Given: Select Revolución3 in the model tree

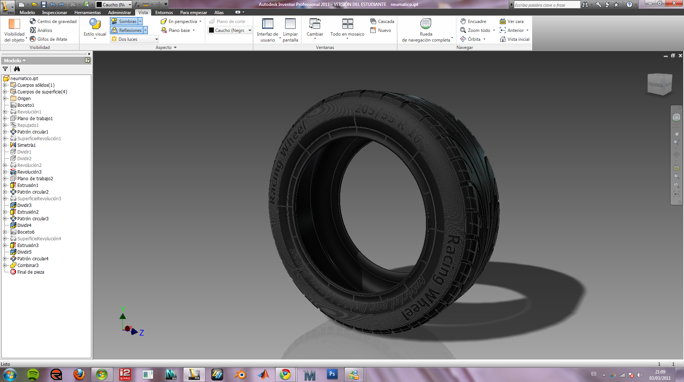Looking at the screenshot, I should [29, 172].
